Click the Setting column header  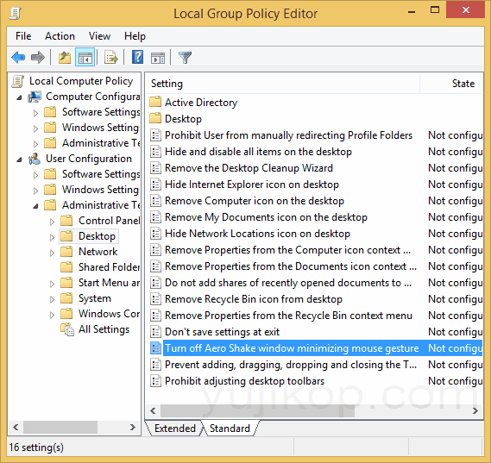pyautogui.click(x=282, y=84)
